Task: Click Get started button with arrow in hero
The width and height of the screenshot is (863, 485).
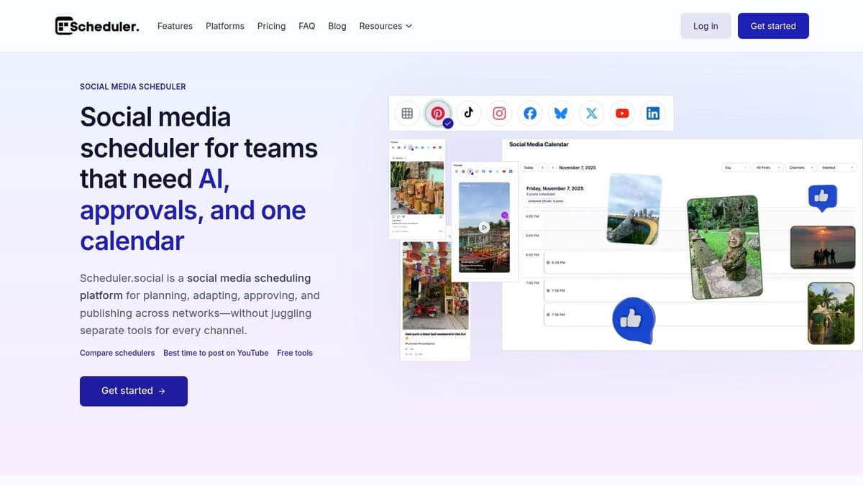Action: point(134,391)
